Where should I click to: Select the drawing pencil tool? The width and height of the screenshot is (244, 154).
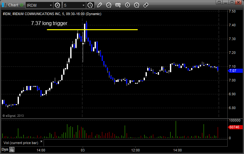pyautogui.click(x=99, y=5)
